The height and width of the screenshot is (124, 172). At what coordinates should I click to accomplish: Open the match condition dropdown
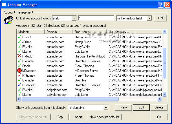click(74, 18)
